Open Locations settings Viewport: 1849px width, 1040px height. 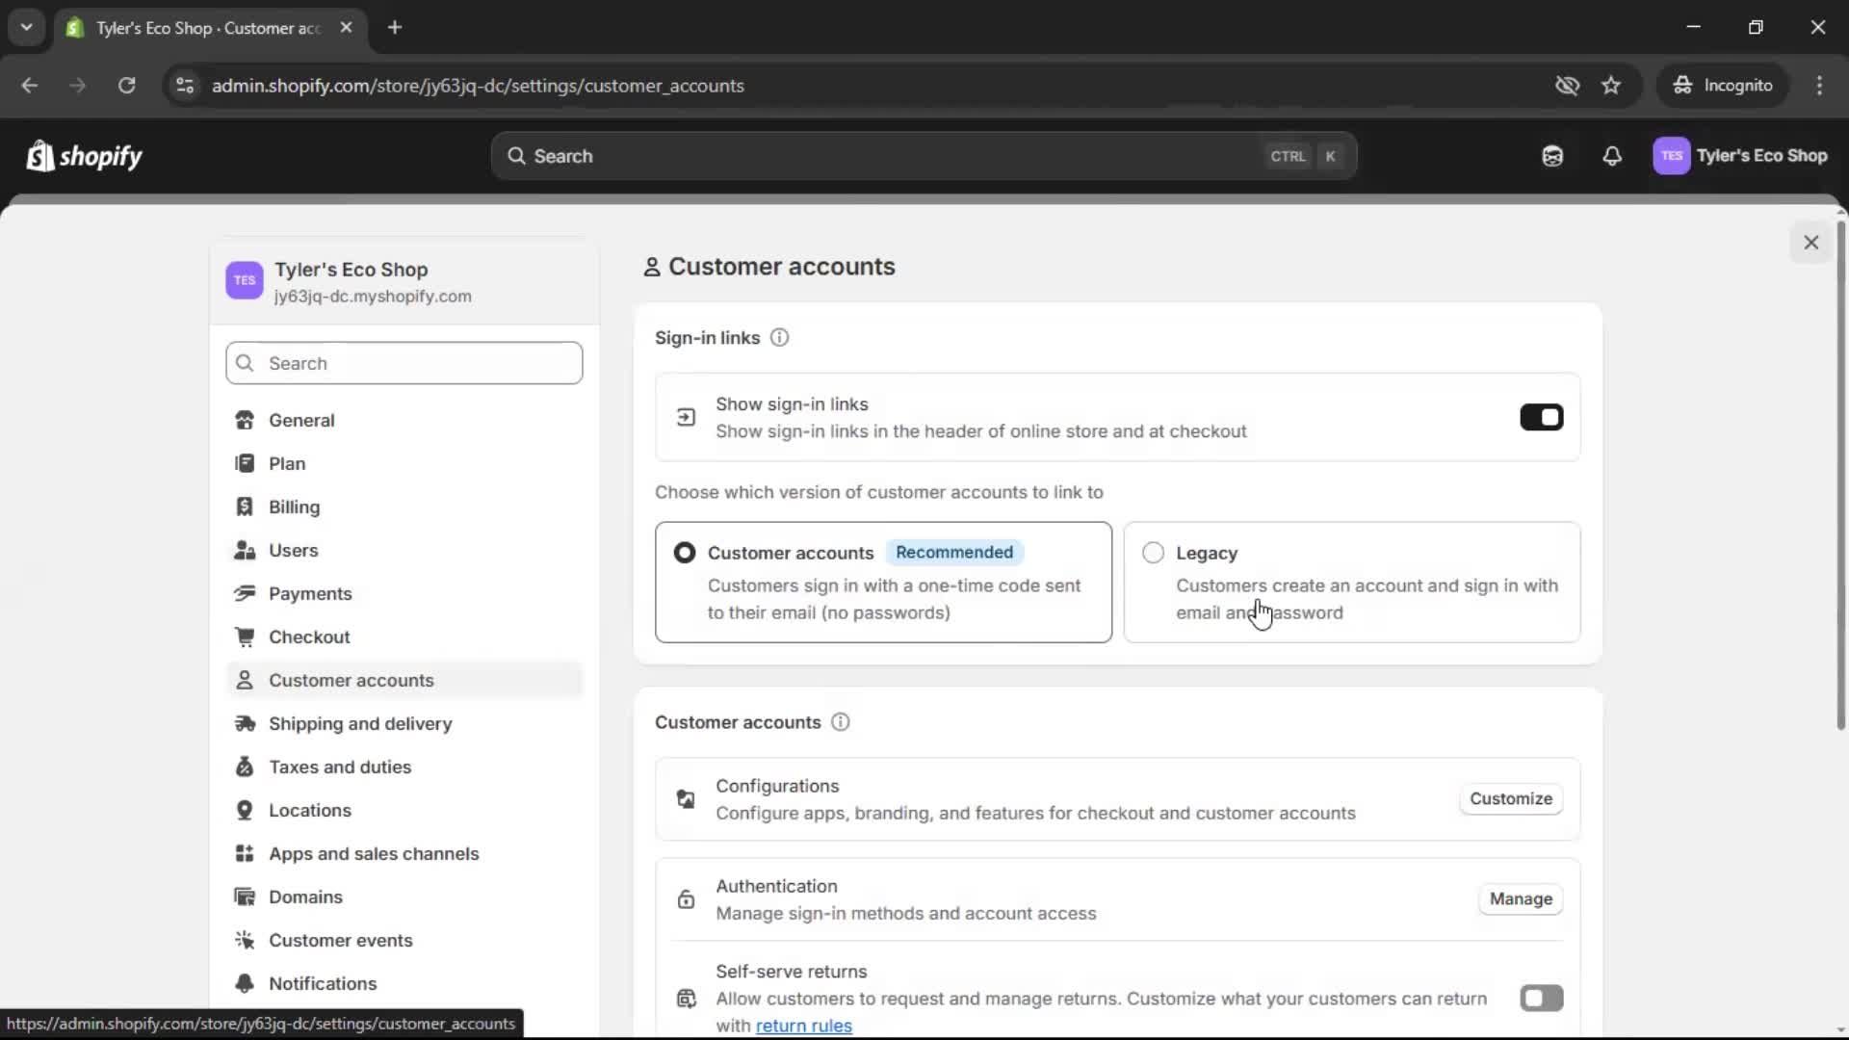pos(404,811)
